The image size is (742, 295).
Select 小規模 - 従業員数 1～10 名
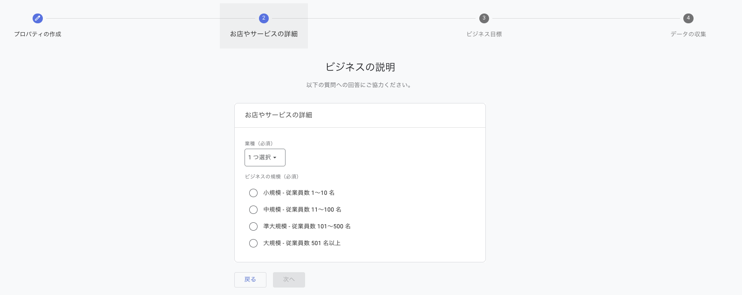coord(253,193)
